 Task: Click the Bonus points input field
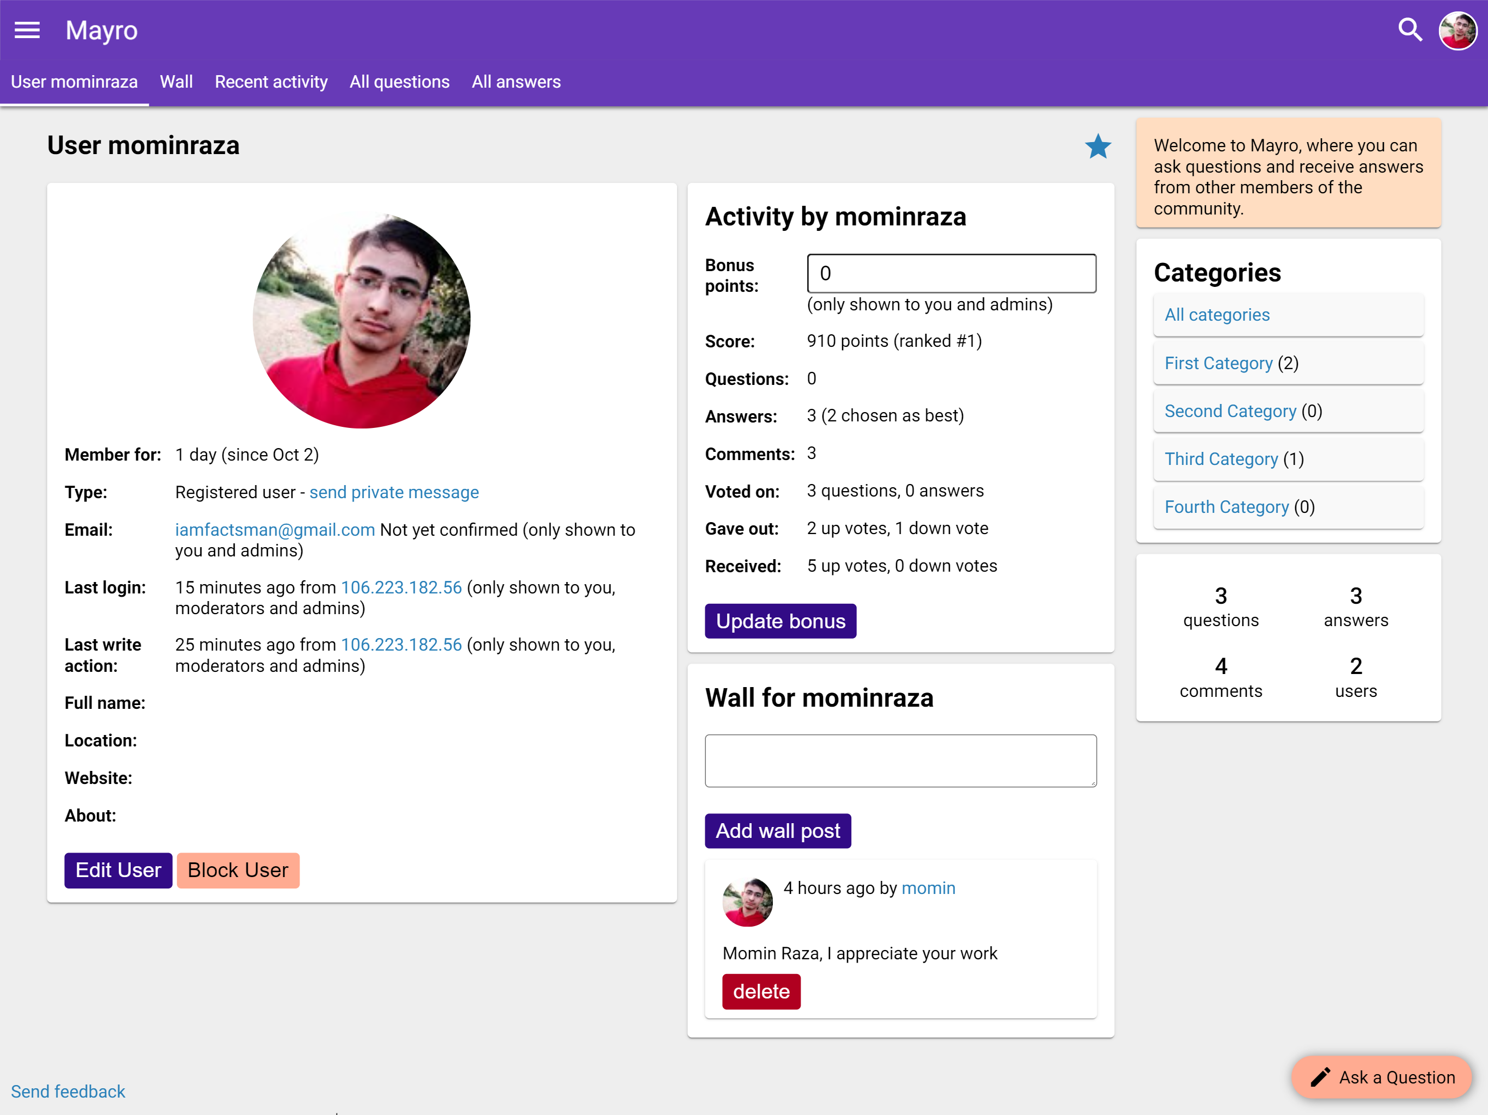coord(951,274)
